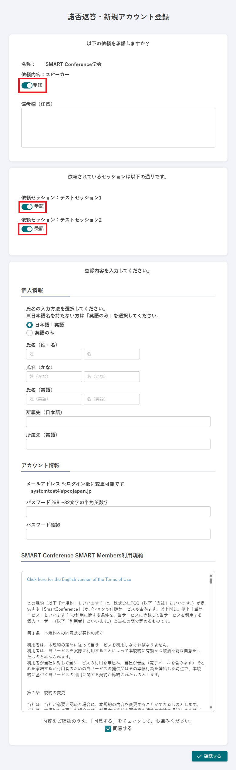Screen dimensions: 236x770
Task: Click the 備考欄 remarks text area
Action: (x=118, y=128)
